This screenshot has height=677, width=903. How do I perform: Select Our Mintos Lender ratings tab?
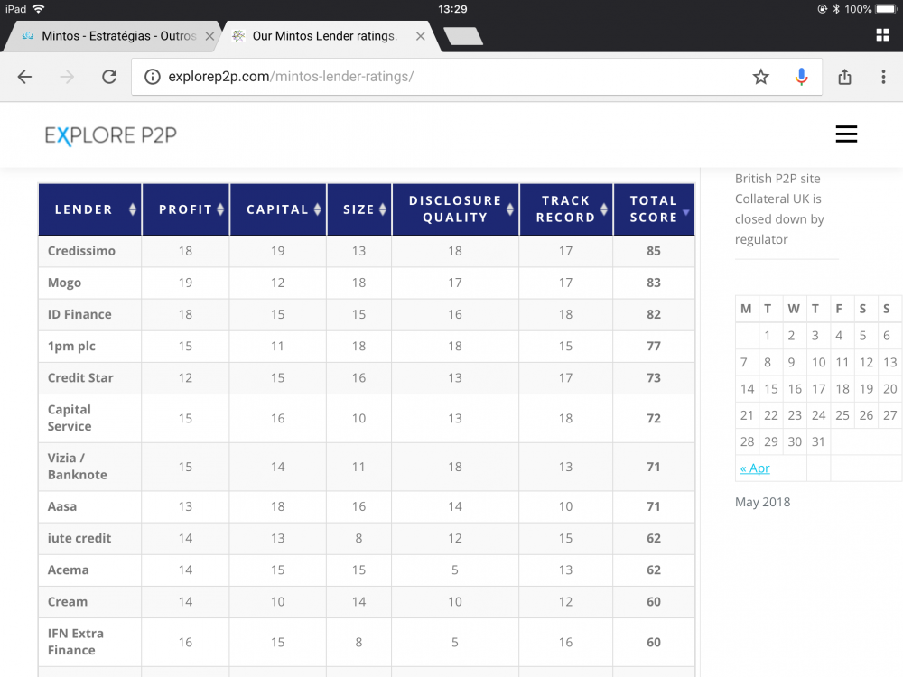[323, 36]
